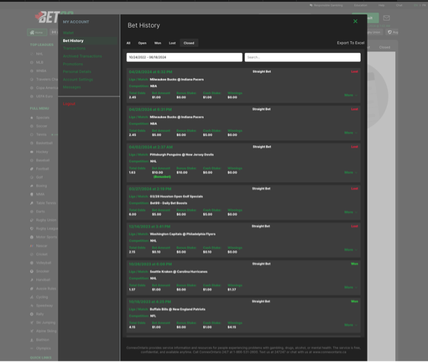Viewport: 428px width, 362px height.
Task: Expand More on Buffalo Bills bet
Action: [350, 325]
